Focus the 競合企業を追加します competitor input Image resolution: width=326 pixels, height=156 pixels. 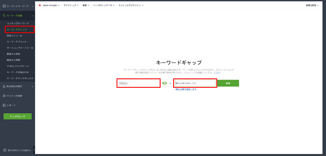(195, 83)
